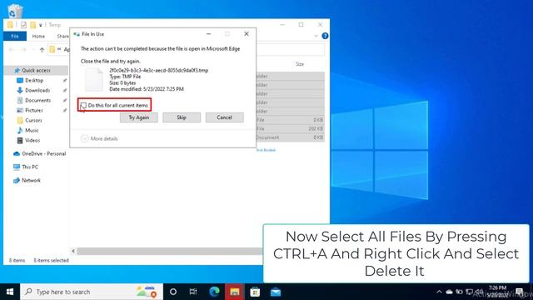Open the Share ribbon tab
Viewport: 533px width, 300px height.
pyautogui.click(x=62, y=36)
